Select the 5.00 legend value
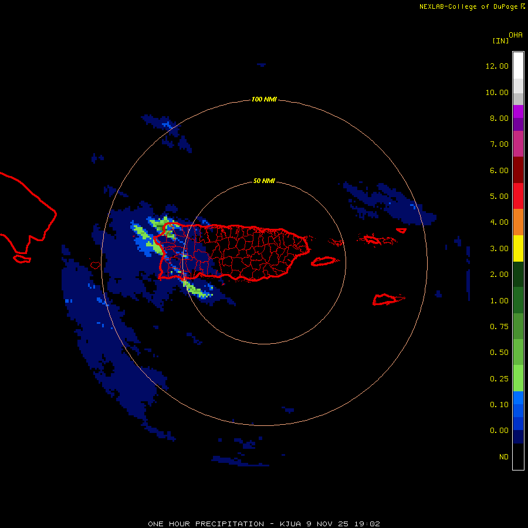This screenshot has height=528, width=528. pyautogui.click(x=499, y=197)
